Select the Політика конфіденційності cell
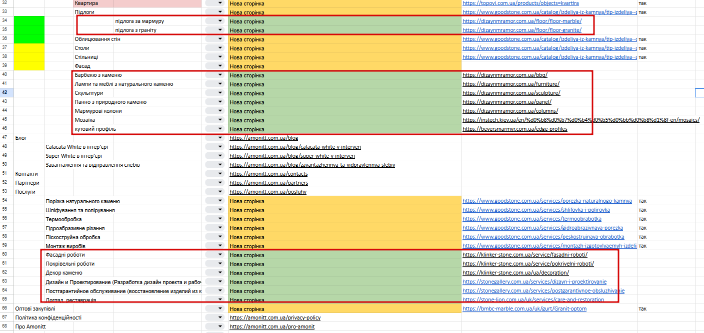 [48, 318]
